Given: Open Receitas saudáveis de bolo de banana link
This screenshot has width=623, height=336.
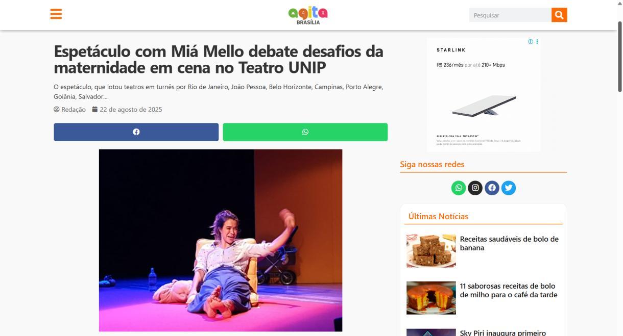Looking at the screenshot, I should pyautogui.click(x=509, y=243).
